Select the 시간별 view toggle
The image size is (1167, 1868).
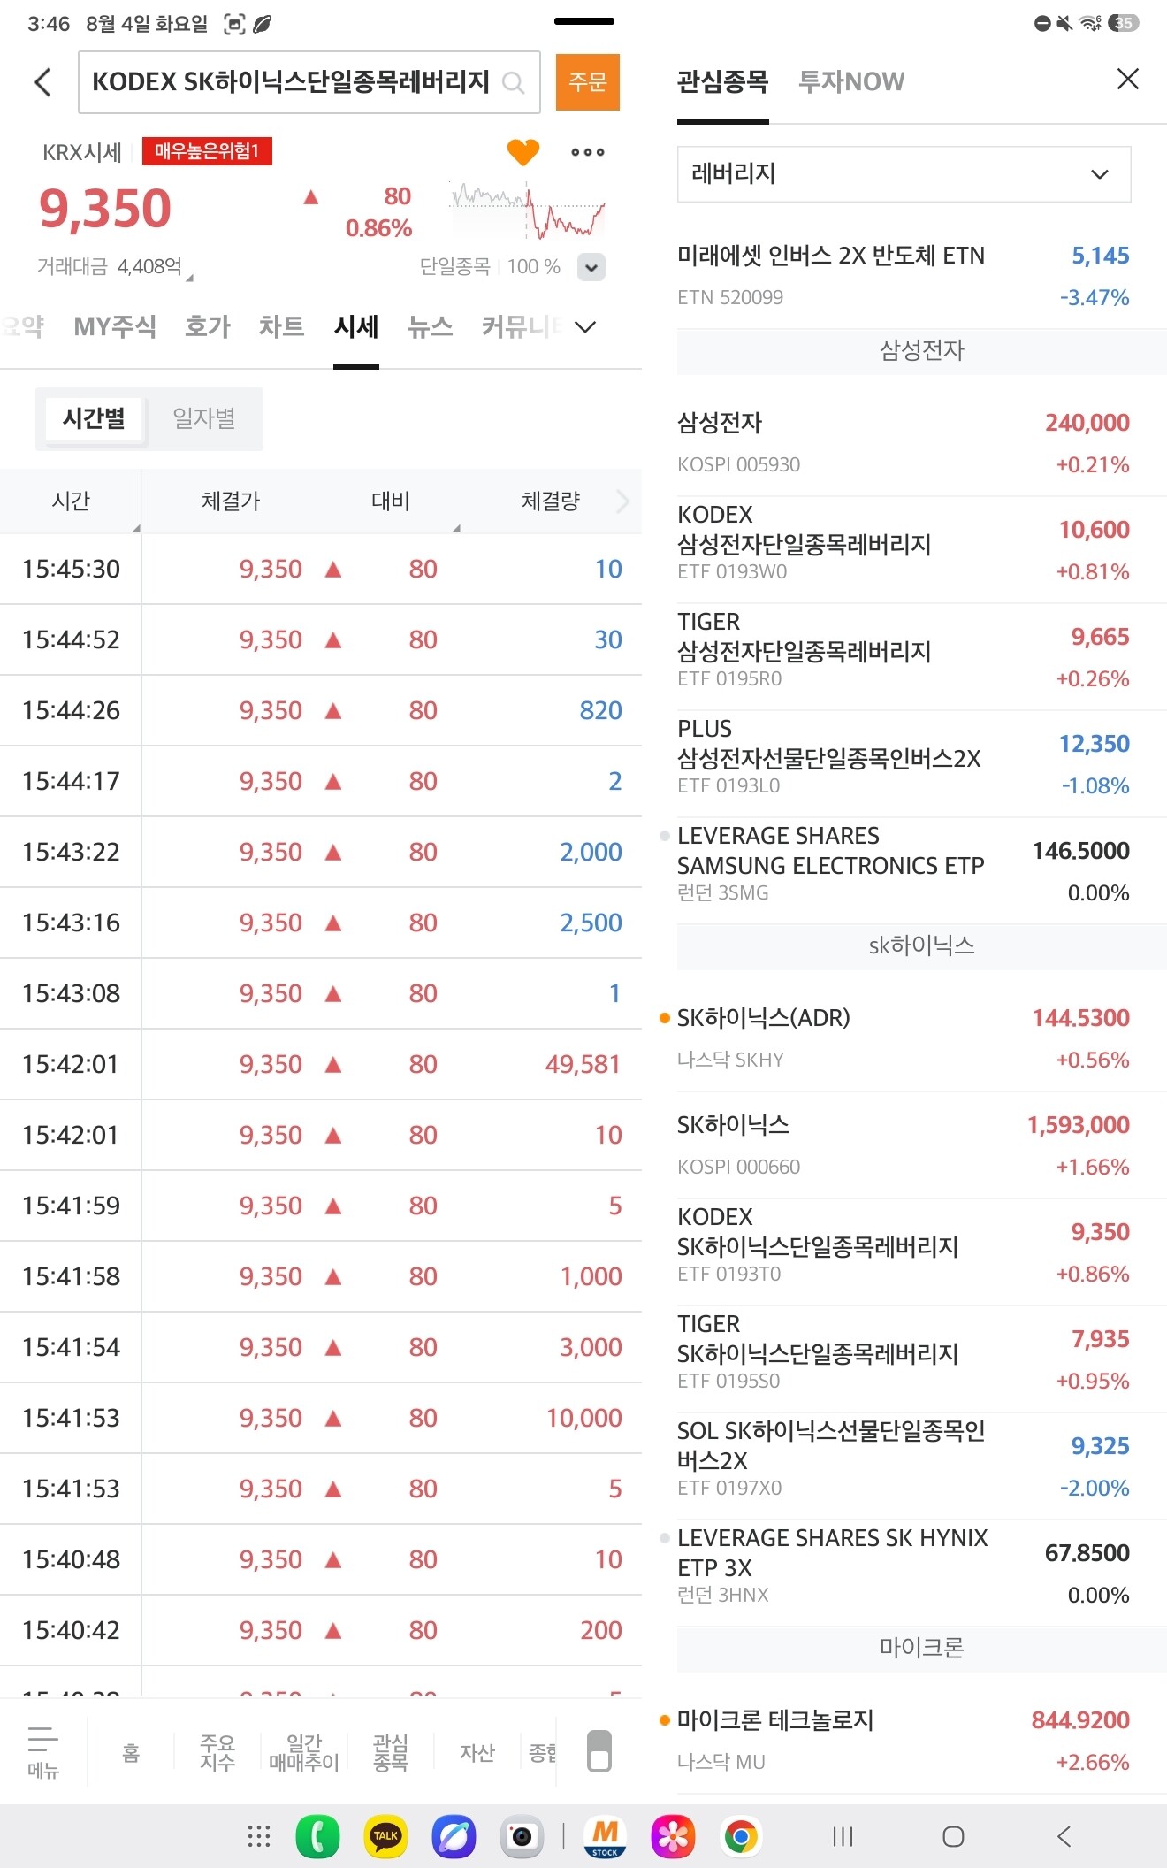94,418
